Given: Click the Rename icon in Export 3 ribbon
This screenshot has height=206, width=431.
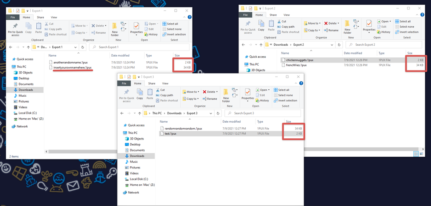Looking at the screenshot, I should [209, 99].
